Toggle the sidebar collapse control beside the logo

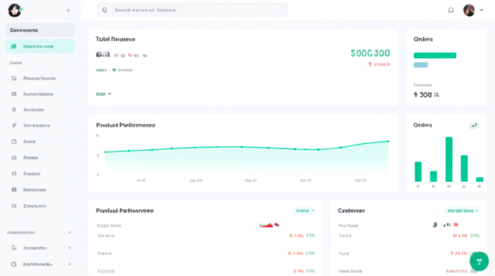click(x=68, y=10)
